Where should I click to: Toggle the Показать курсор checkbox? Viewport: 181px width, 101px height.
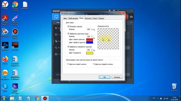click(x=68, y=26)
